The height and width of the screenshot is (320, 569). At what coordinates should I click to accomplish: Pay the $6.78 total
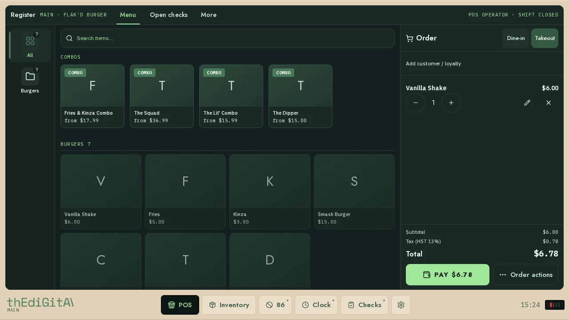[448, 275]
